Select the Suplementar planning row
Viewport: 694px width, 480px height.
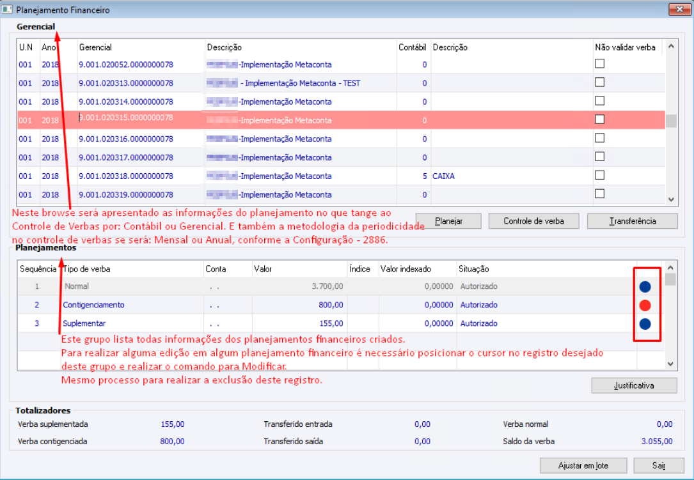(x=341, y=324)
